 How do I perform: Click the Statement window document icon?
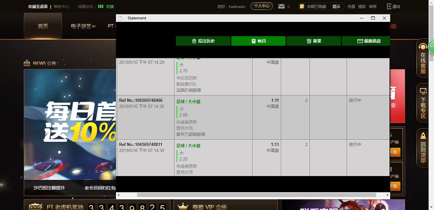(x=120, y=18)
